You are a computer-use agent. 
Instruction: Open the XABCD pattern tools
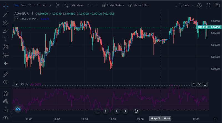(x=6, y=47)
